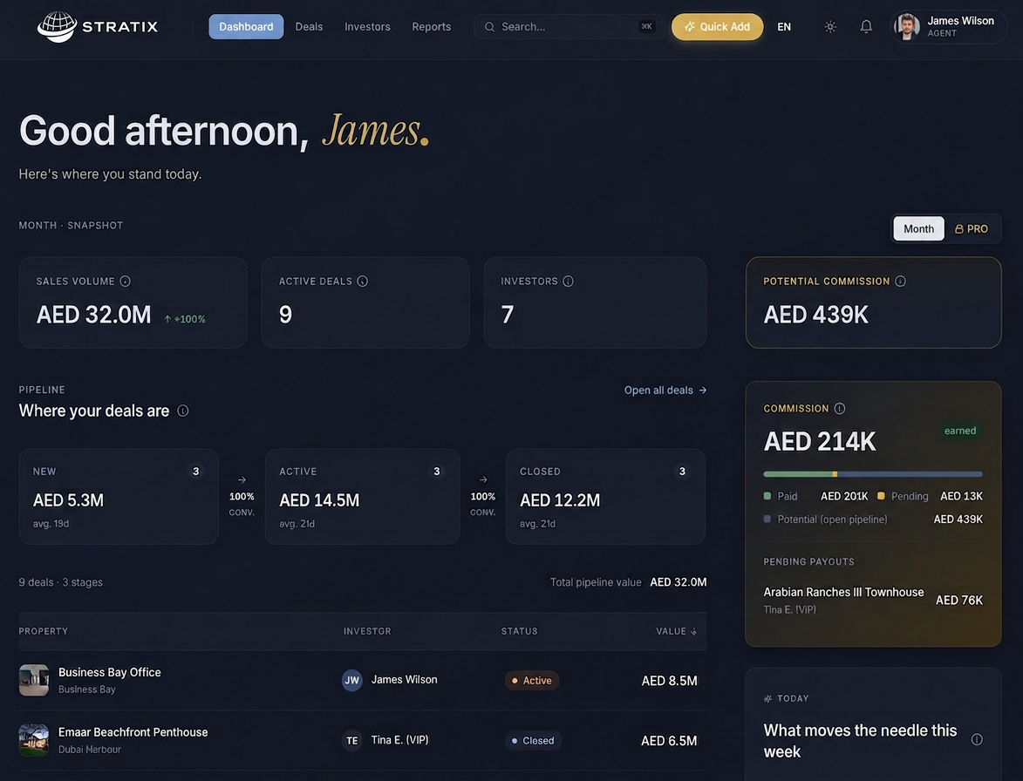This screenshot has width=1023, height=781.
Task: Click the green Paid legend swatch
Action: tap(767, 496)
